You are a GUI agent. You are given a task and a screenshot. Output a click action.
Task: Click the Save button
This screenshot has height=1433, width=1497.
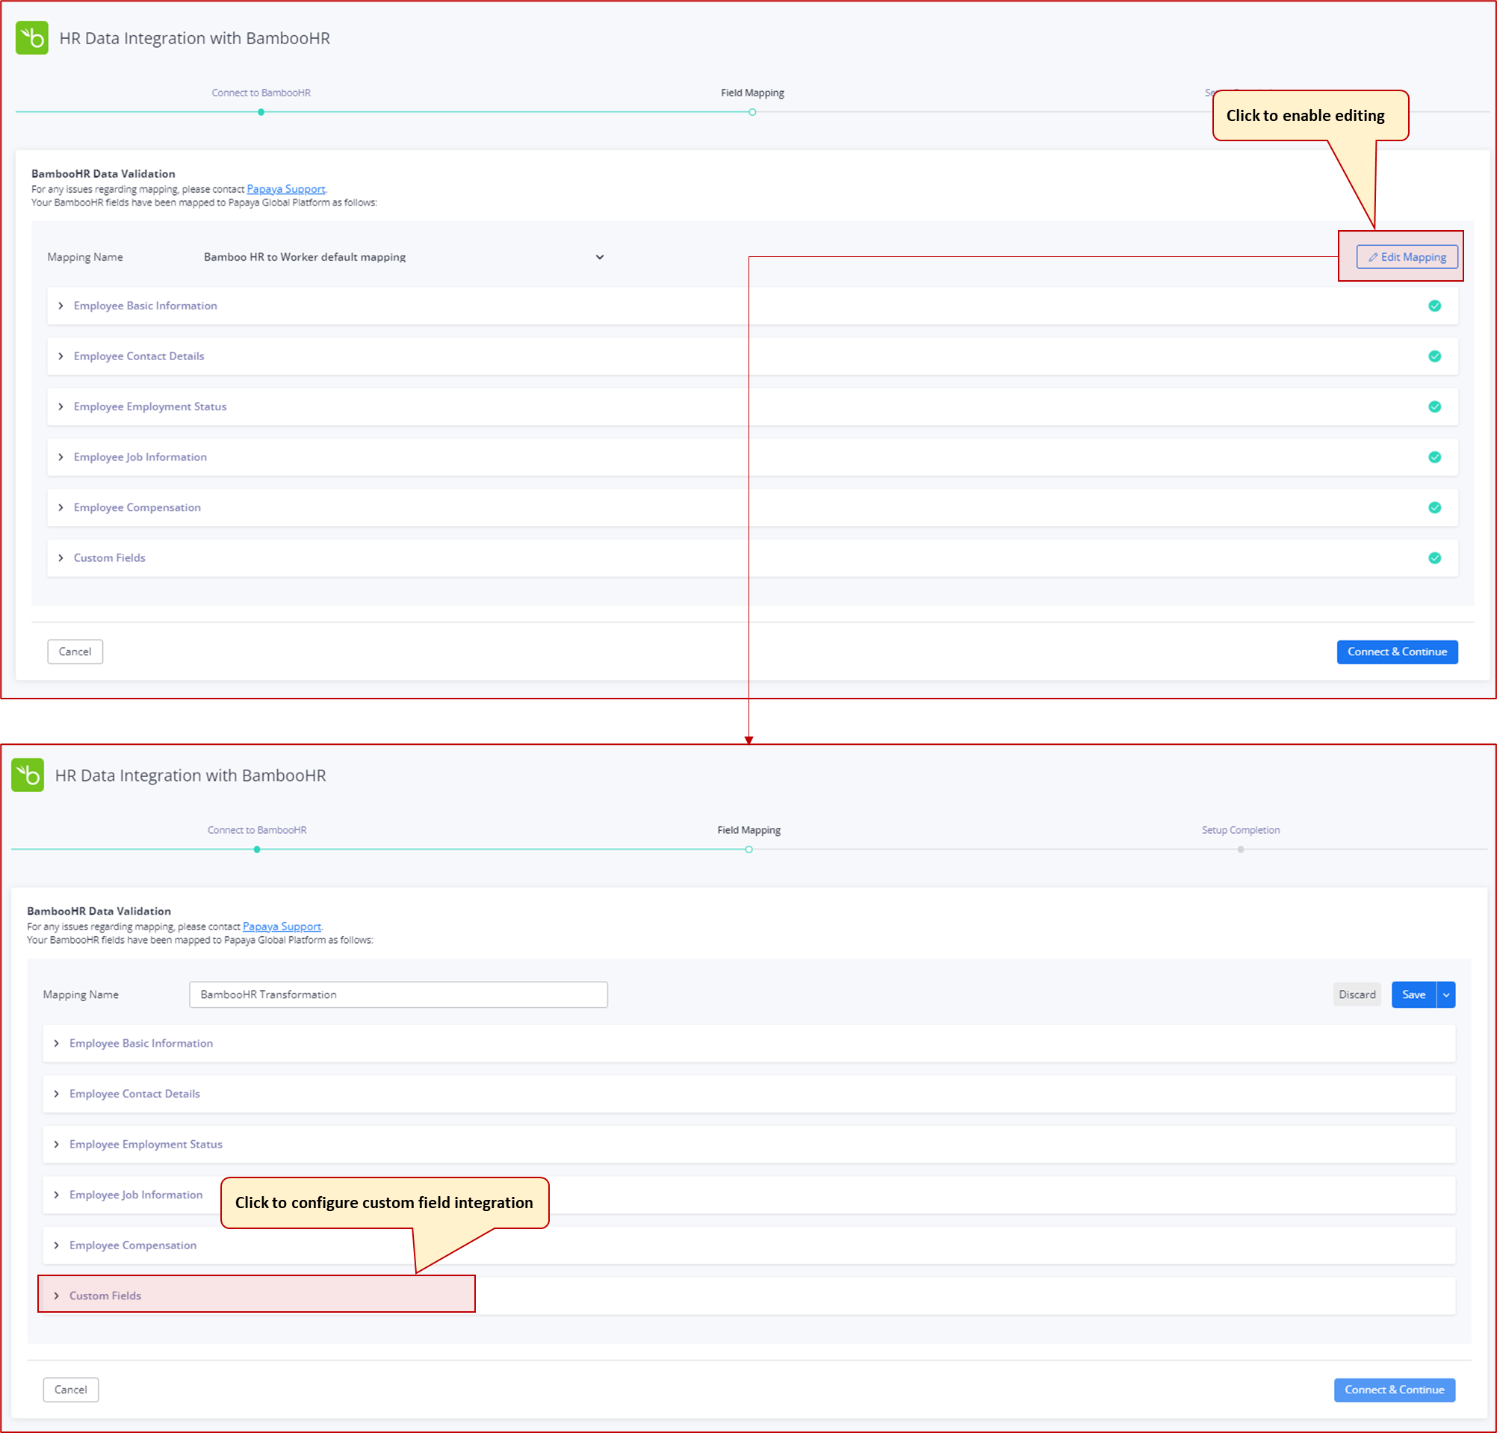coord(1414,994)
